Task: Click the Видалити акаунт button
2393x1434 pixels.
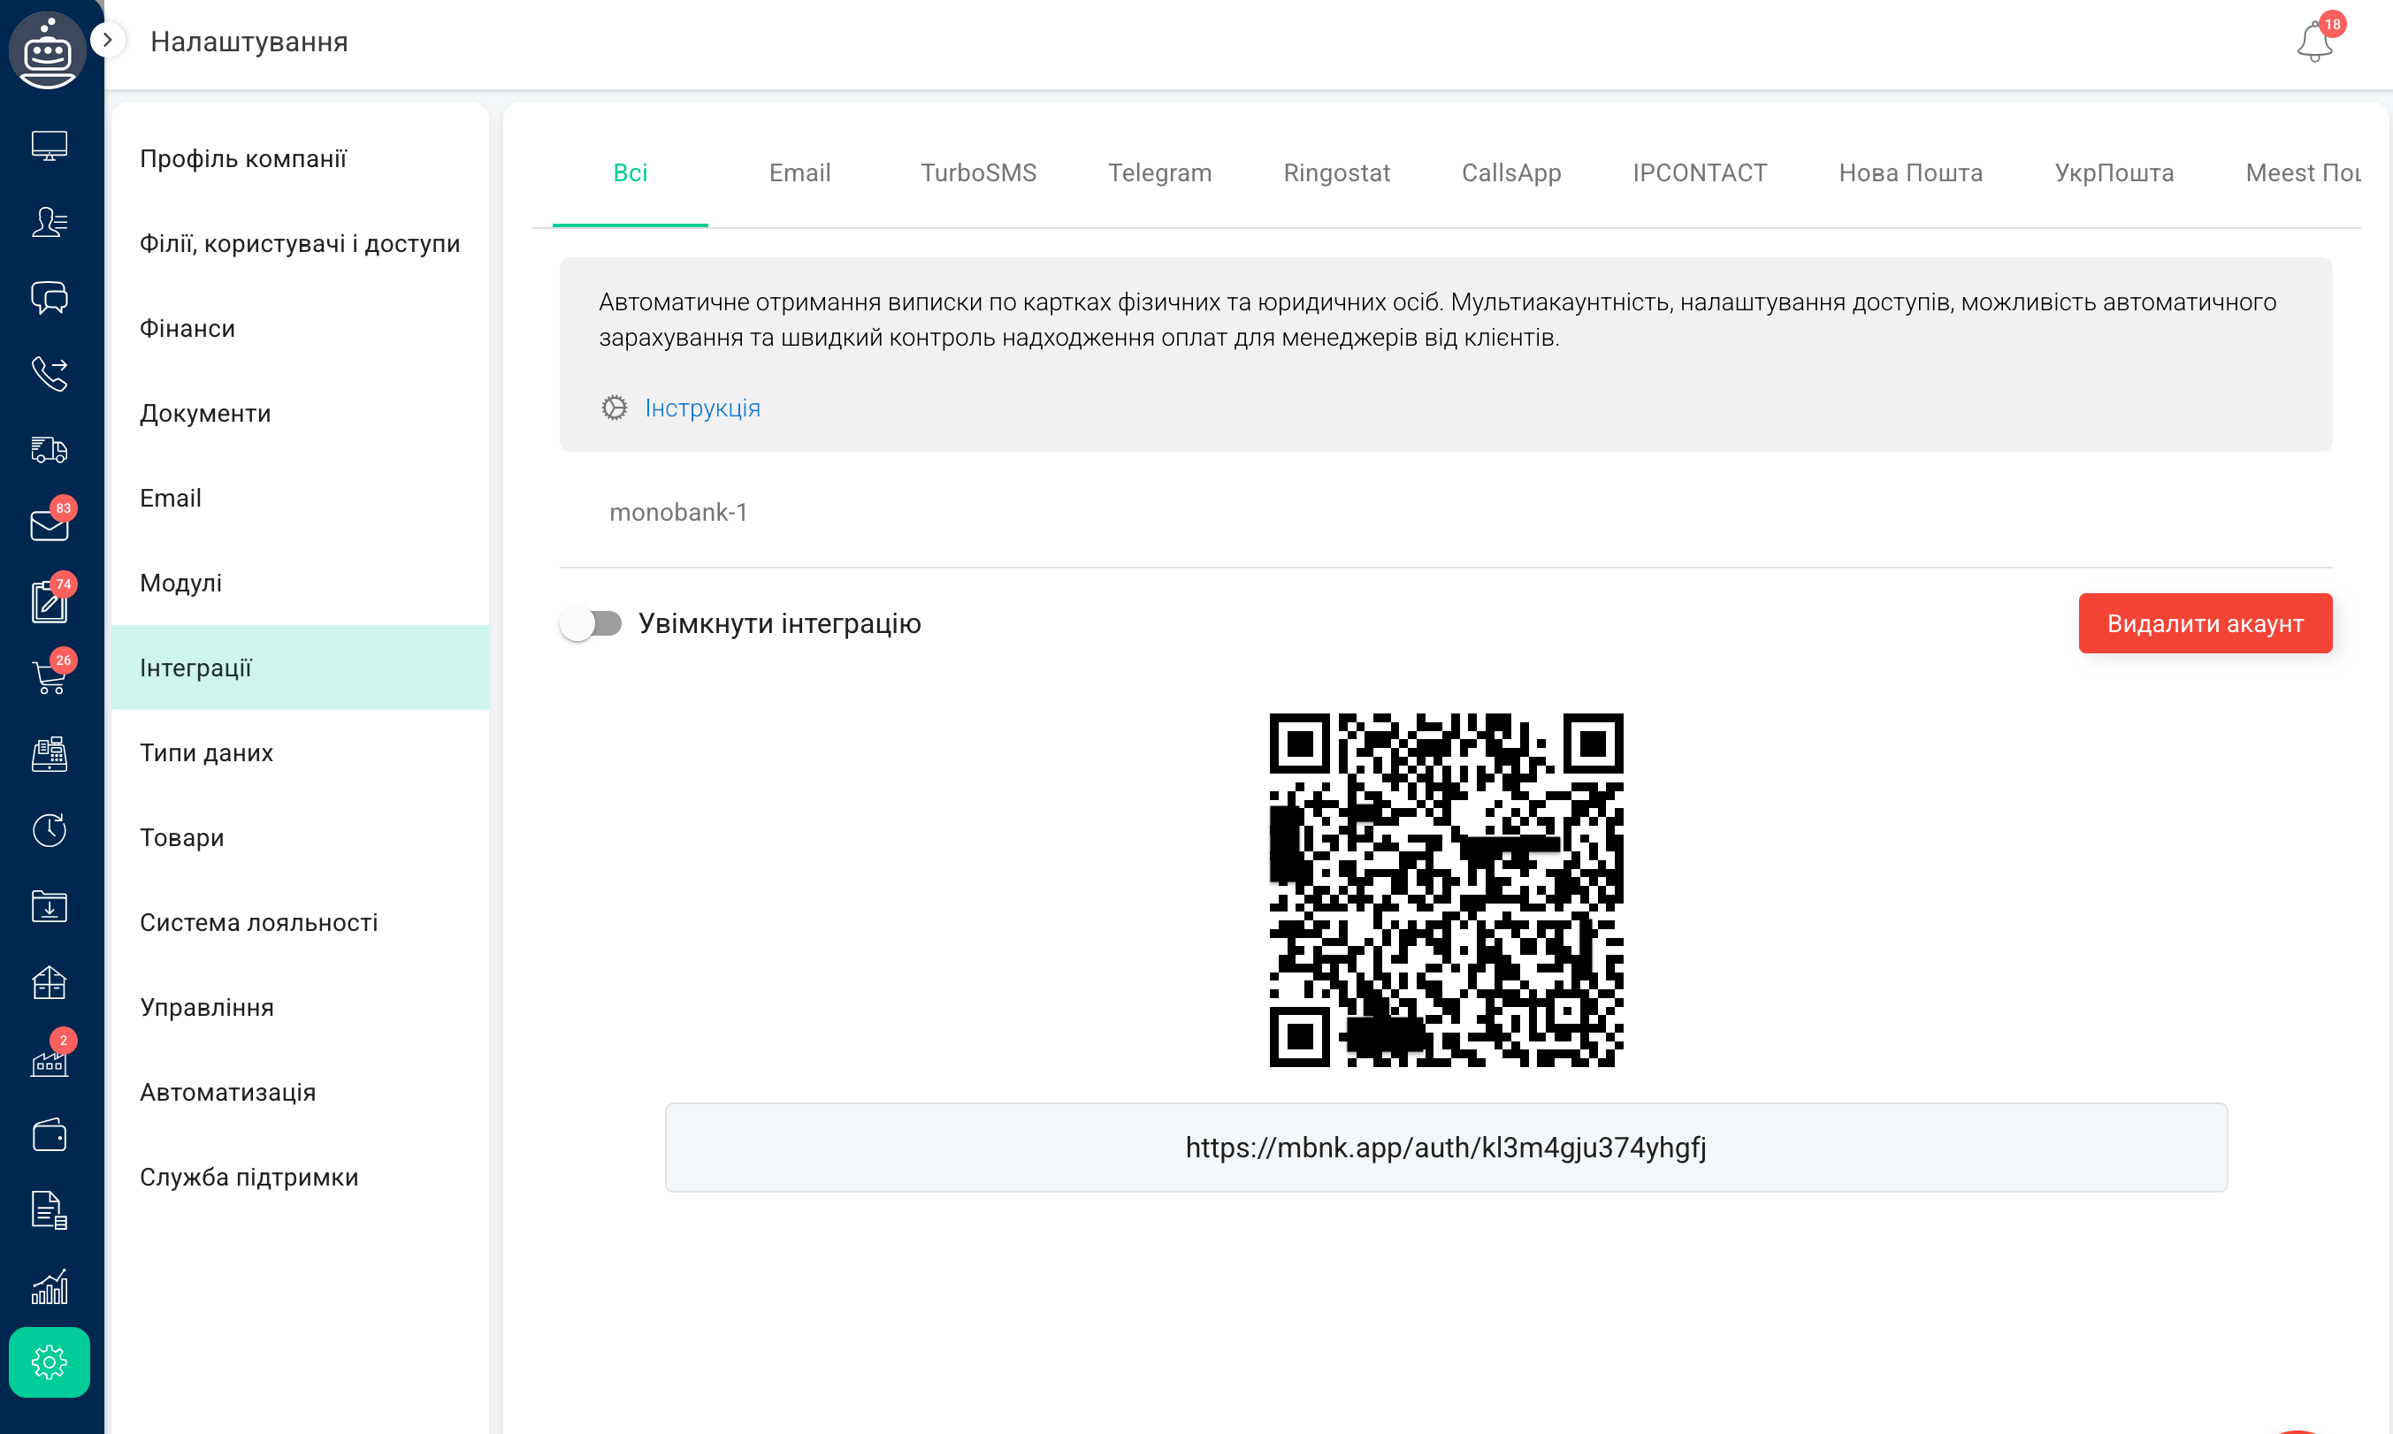Action: [x=2206, y=623]
